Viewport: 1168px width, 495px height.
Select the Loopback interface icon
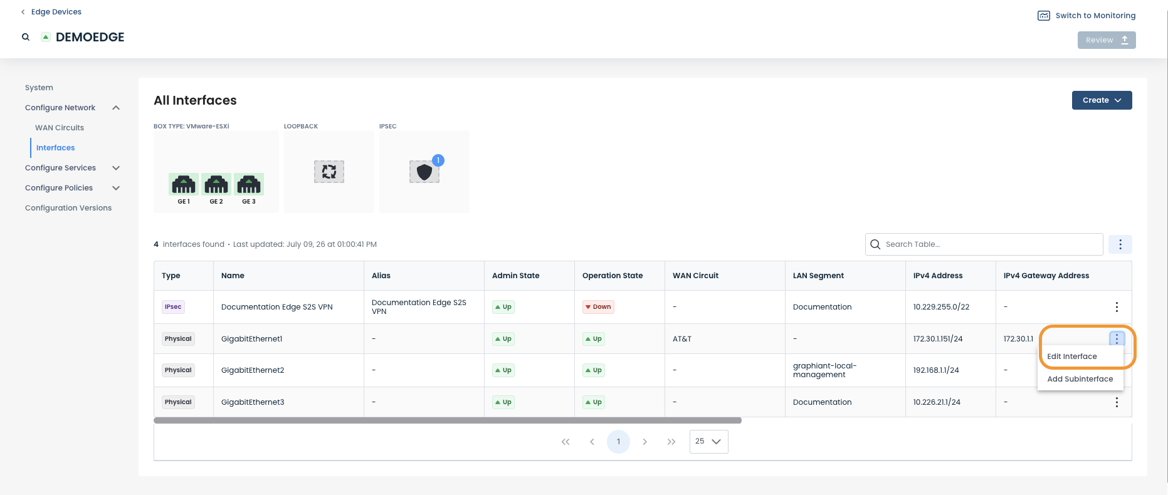coord(329,171)
